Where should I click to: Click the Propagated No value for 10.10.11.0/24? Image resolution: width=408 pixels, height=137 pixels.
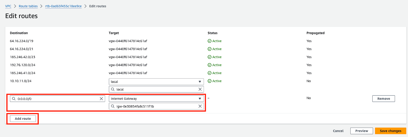tap(309, 81)
